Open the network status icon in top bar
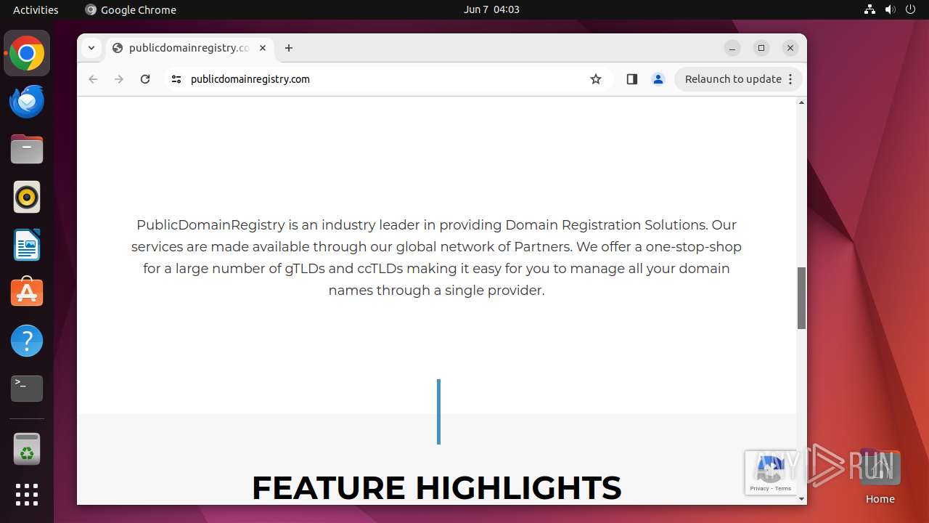 point(869,9)
